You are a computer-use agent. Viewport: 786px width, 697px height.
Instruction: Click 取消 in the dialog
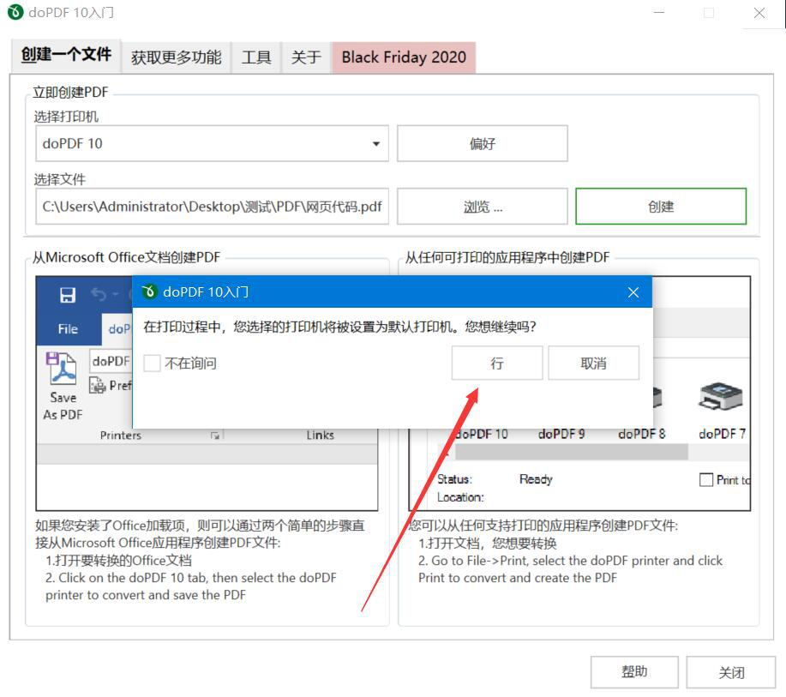click(593, 363)
